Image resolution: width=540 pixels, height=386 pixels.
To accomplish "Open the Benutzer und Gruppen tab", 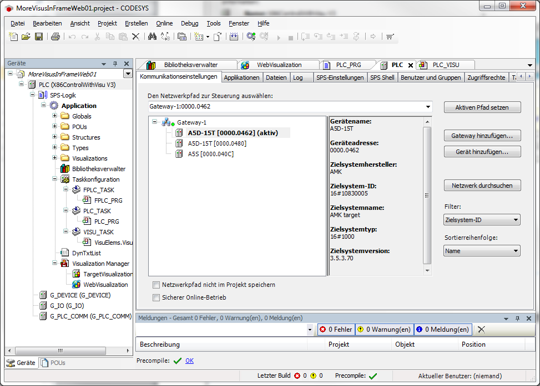I will coord(431,78).
